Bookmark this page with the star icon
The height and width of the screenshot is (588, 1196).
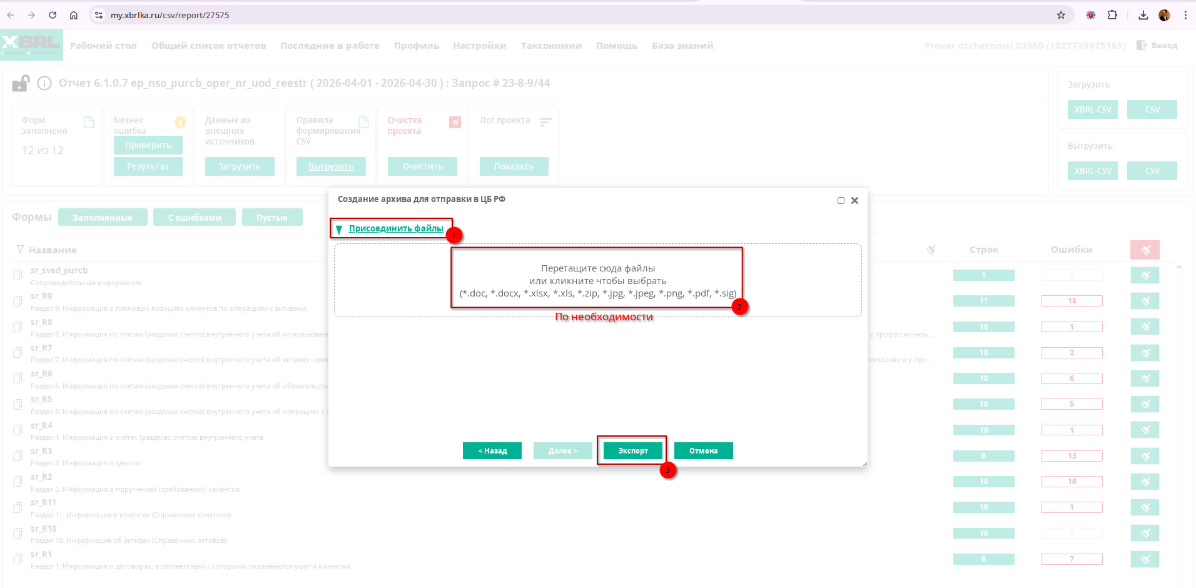(1061, 15)
